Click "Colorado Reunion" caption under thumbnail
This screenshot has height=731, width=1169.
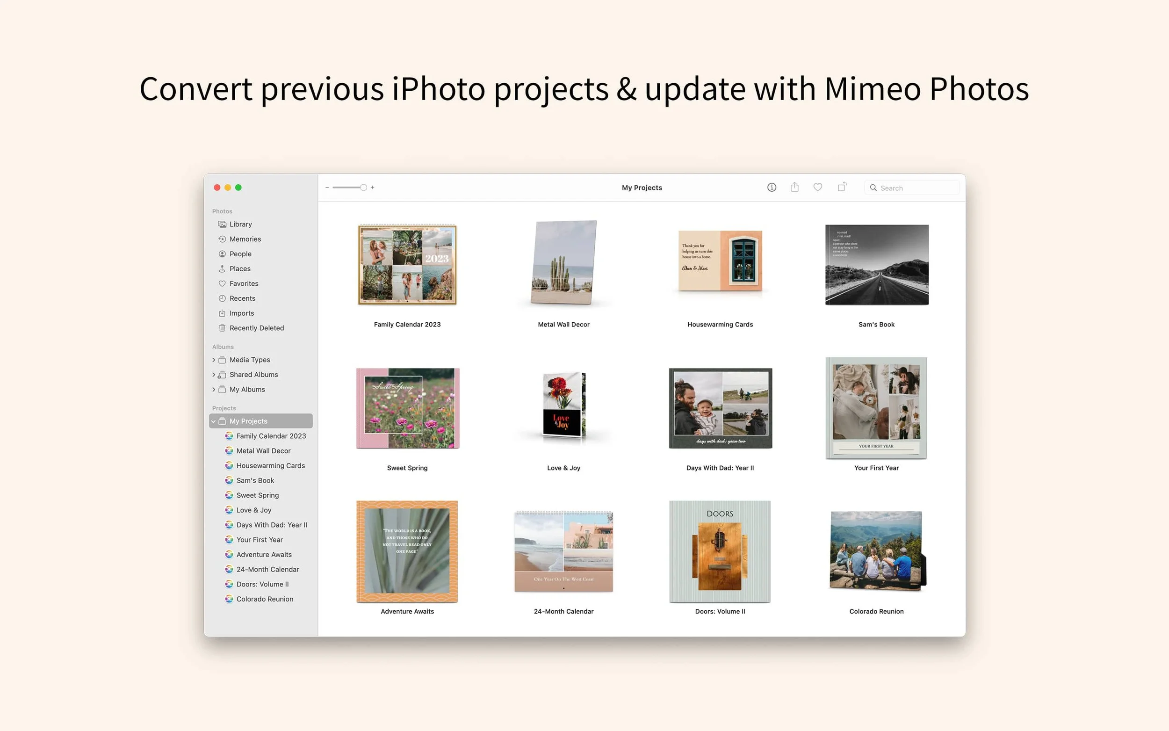tap(876, 612)
